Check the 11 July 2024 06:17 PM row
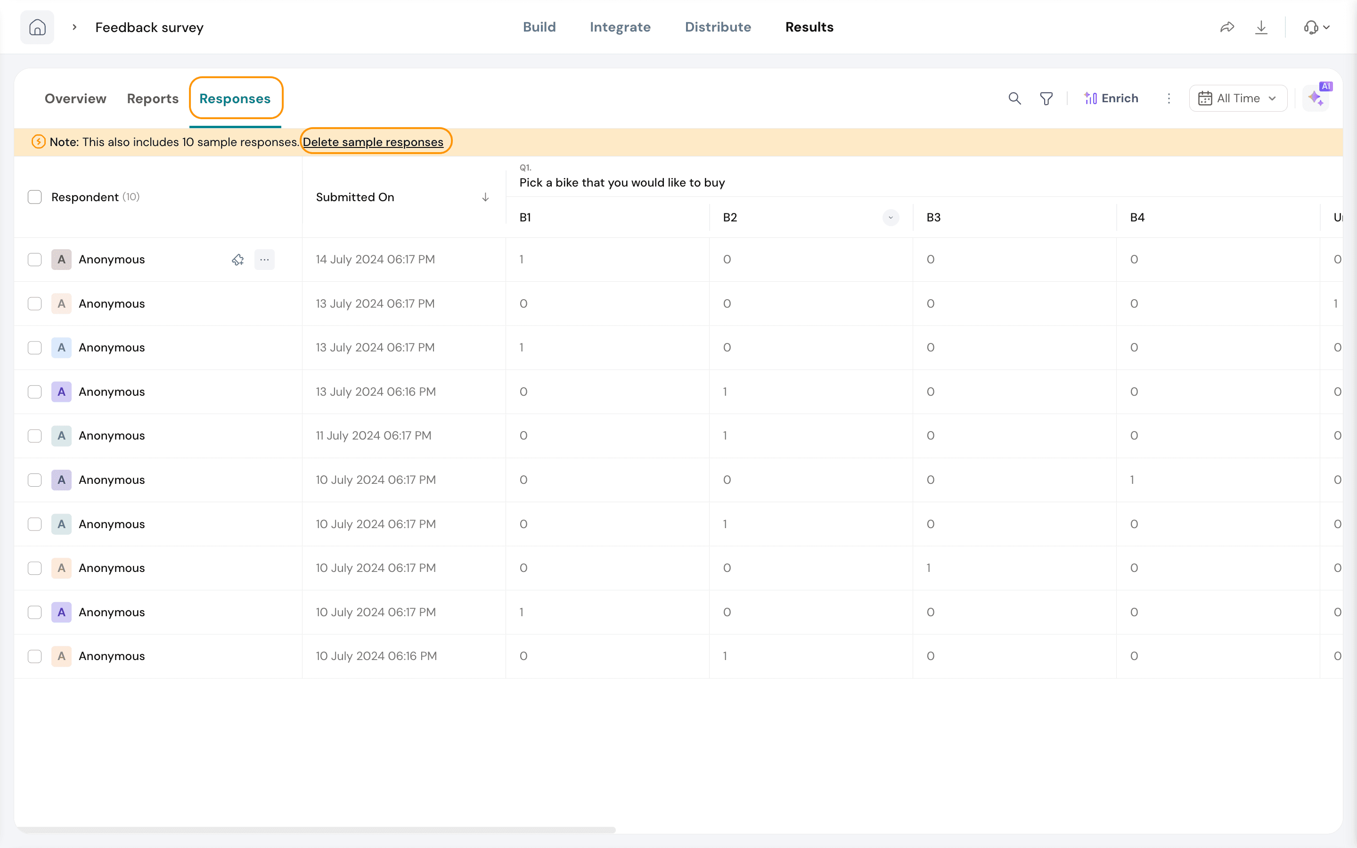 point(35,436)
